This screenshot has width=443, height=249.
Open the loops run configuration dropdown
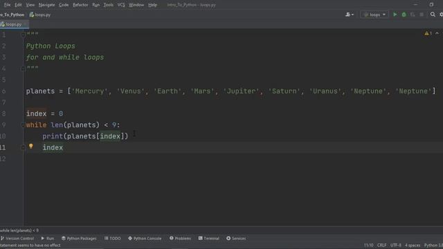pos(374,15)
